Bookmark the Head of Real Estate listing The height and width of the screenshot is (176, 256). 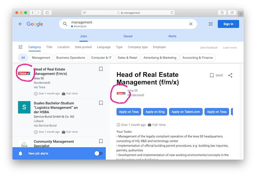(101, 69)
